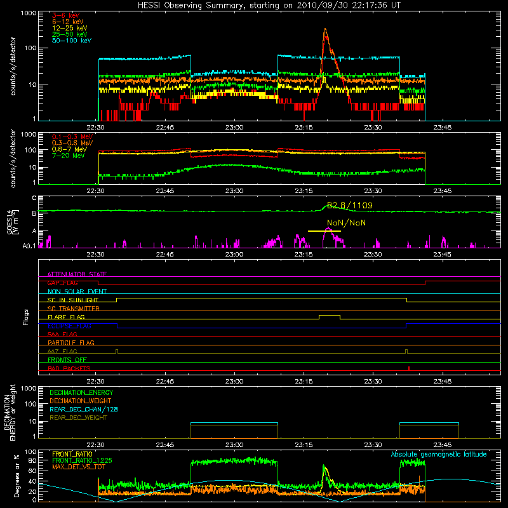Image resolution: width=508 pixels, height=508 pixels.
Task: Select the NON_SOLAR_EVENT flag label
Action: coord(77,291)
